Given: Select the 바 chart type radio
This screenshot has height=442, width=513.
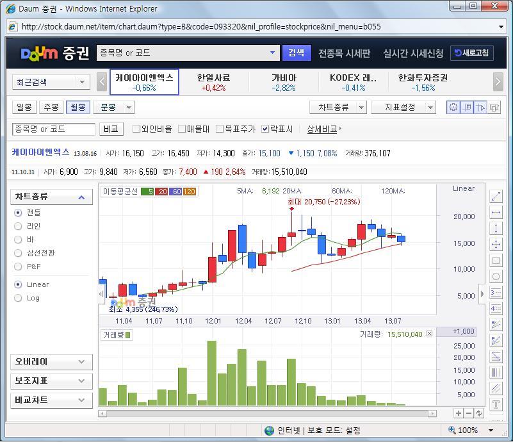Looking at the screenshot, I should 19,240.
